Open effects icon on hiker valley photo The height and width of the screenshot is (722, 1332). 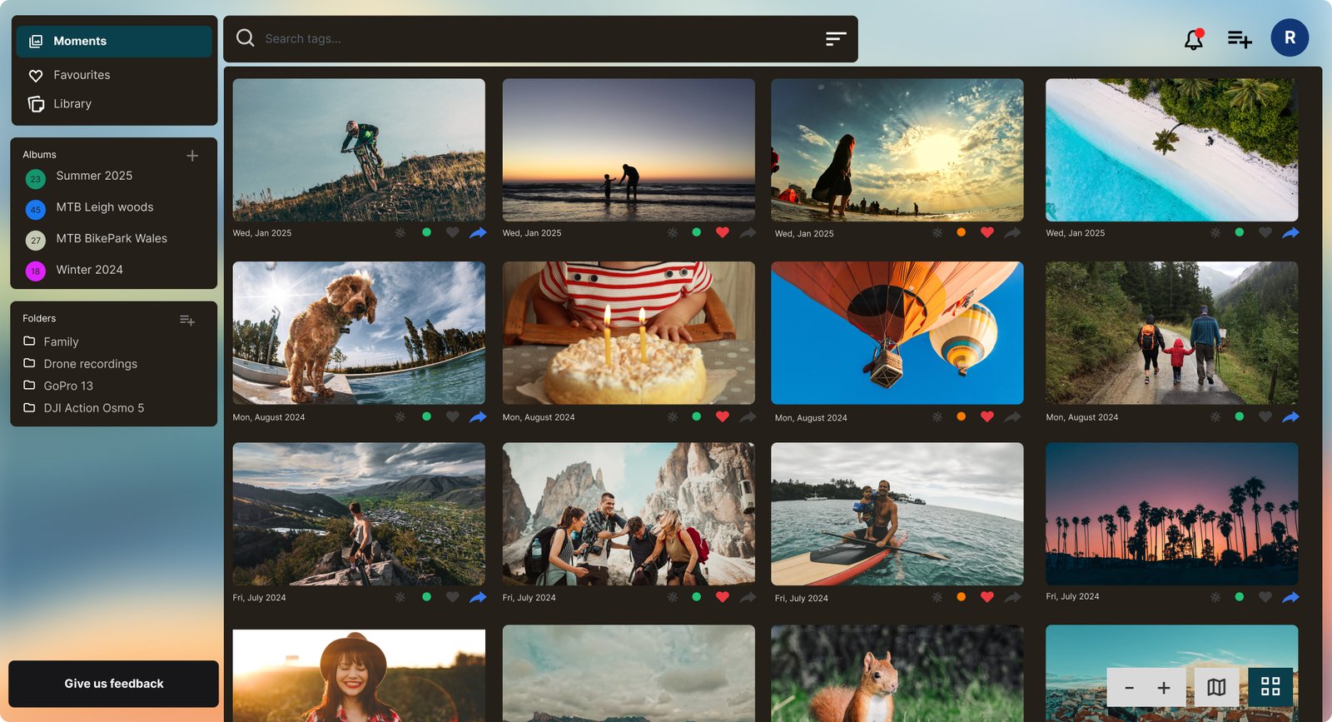pos(400,597)
